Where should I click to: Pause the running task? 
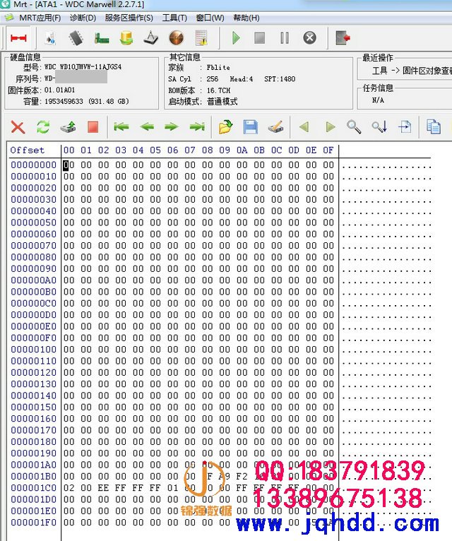click(285, 38)
